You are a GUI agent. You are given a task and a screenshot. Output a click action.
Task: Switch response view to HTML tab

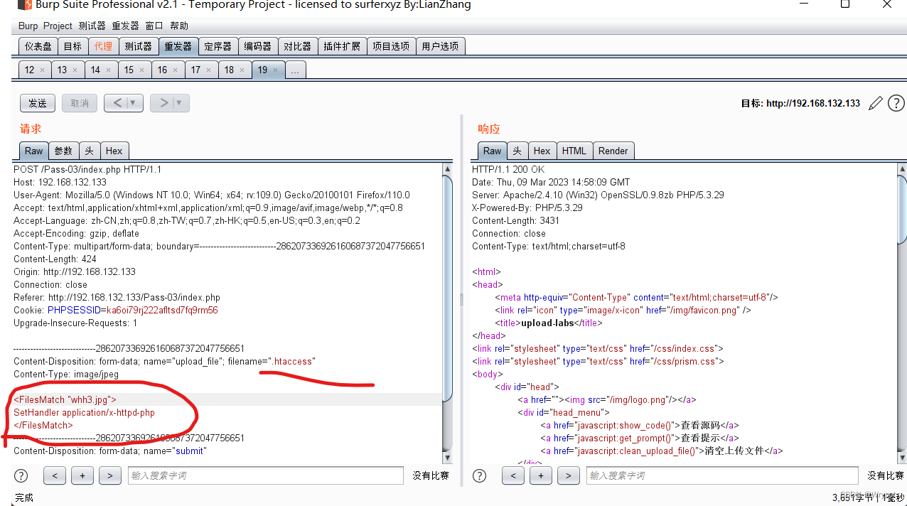pos(574,151)
